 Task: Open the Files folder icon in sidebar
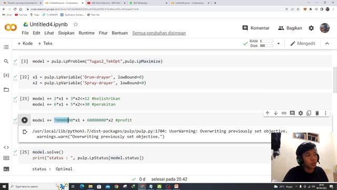pyautogui.click(x=6, y=90)
